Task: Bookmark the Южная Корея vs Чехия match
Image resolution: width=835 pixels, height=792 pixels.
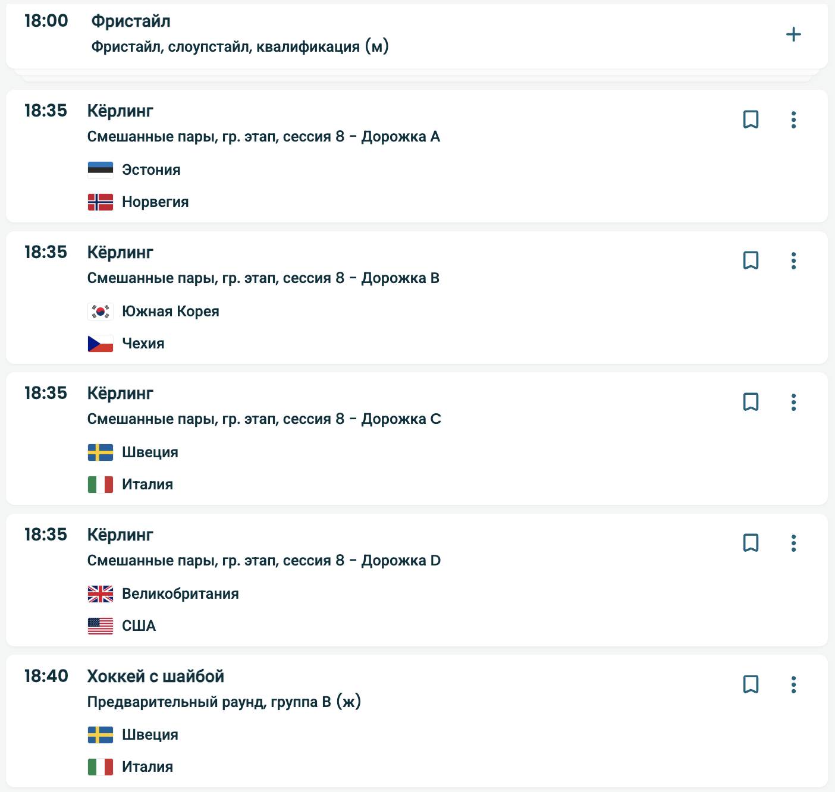Action: 751,260
